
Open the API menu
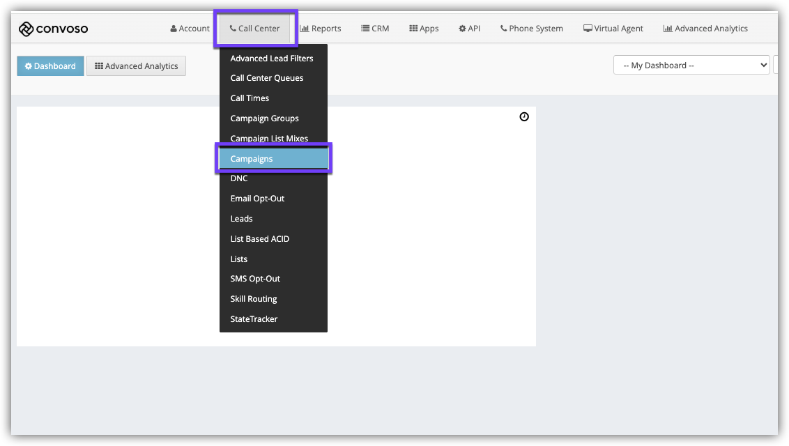click(469, 29)
